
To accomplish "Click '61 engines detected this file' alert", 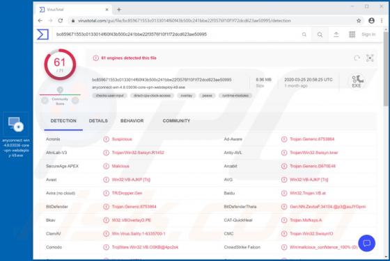I will pos(129,58).
